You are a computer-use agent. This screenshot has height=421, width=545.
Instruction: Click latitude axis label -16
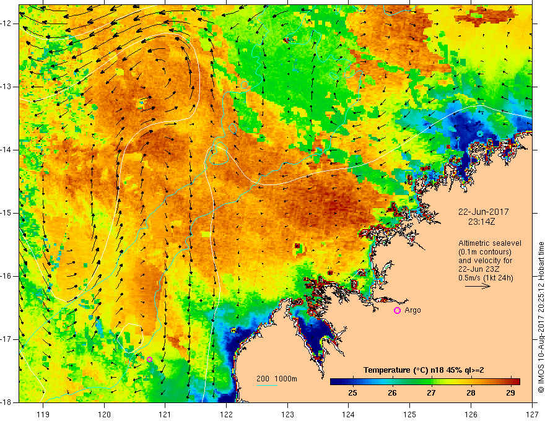click(x=7, y=276)
